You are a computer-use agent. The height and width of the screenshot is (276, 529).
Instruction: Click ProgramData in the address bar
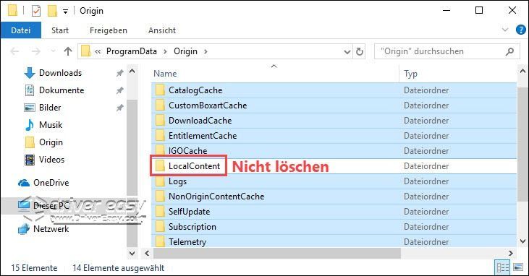pos(132,51)
